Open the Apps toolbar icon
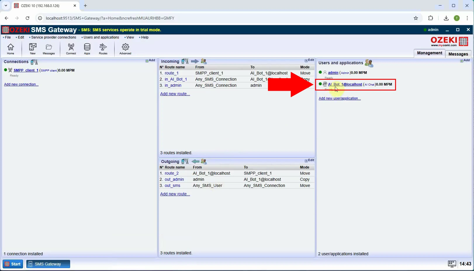The width and height of the screenshot is (474, 271). [87, 49]
